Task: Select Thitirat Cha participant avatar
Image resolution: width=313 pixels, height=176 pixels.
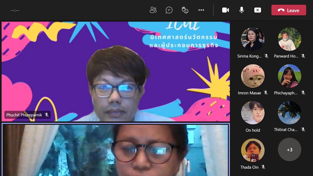Action: (x=289, y=113)
